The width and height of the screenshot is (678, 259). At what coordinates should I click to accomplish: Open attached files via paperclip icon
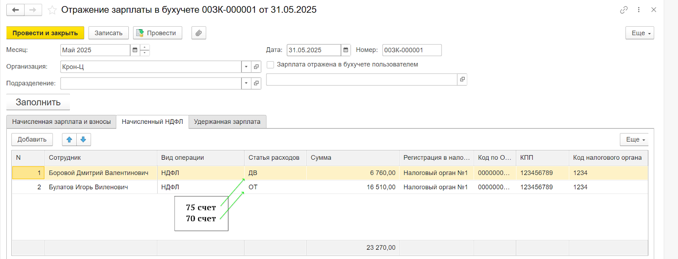click(x=199, y=33)
